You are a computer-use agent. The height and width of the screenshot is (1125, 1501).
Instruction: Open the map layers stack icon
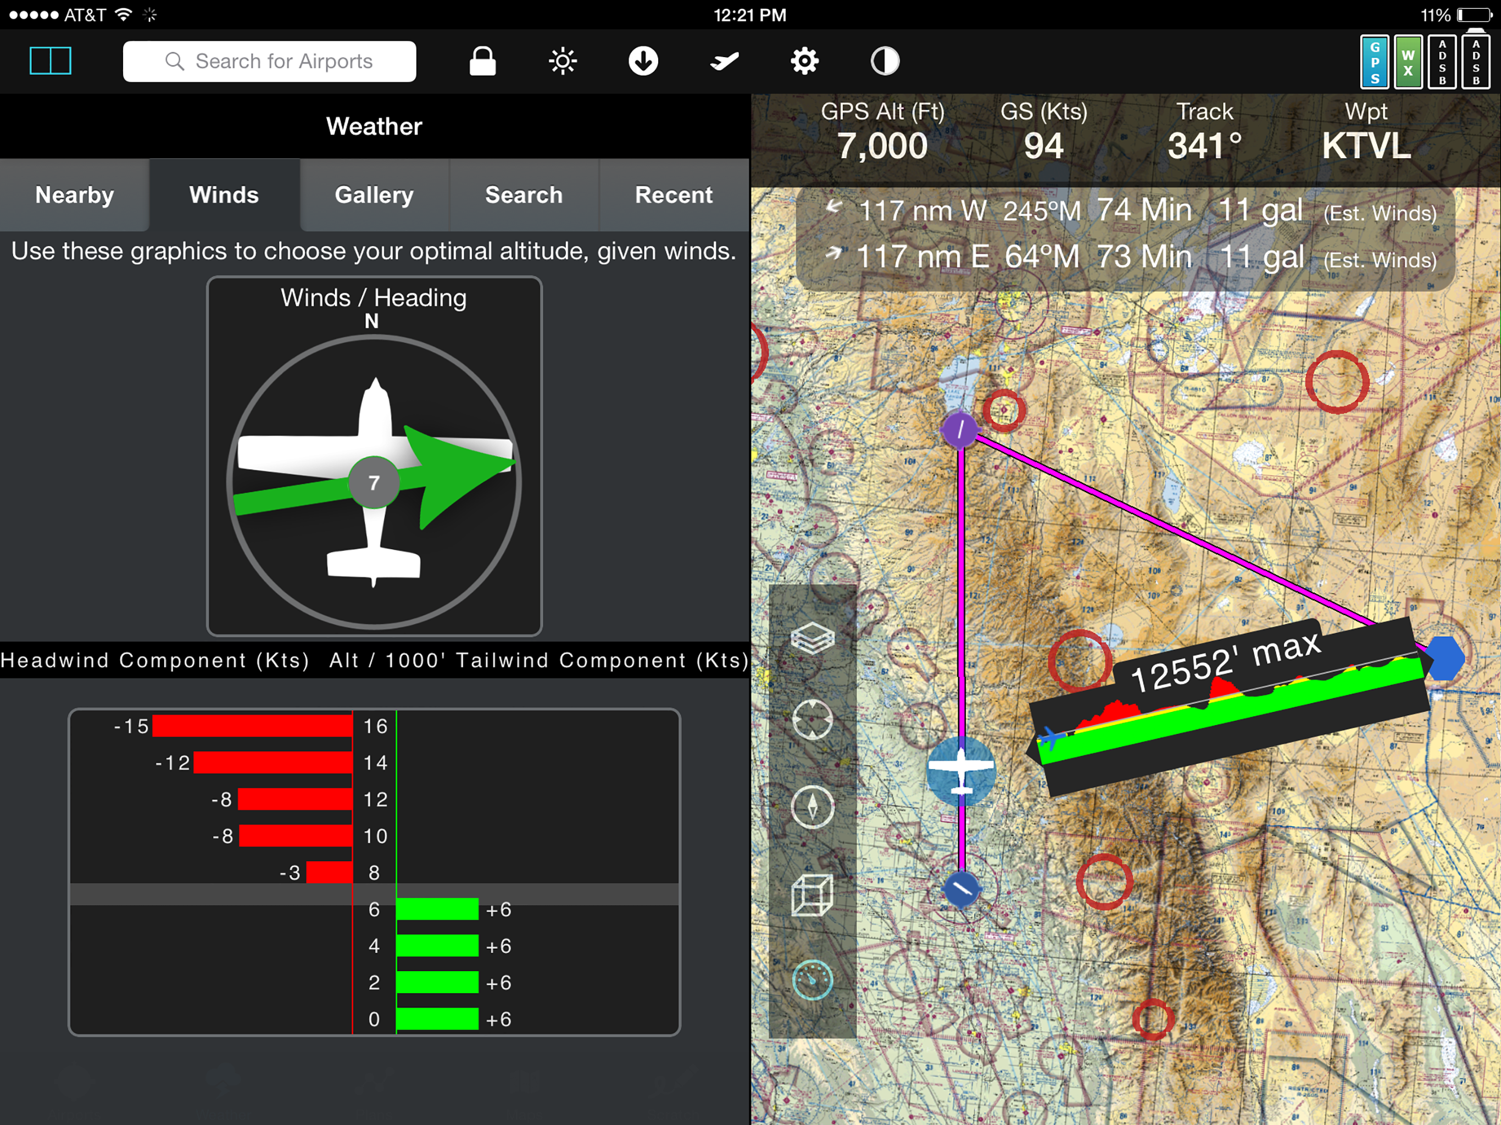tap(812, 638)
